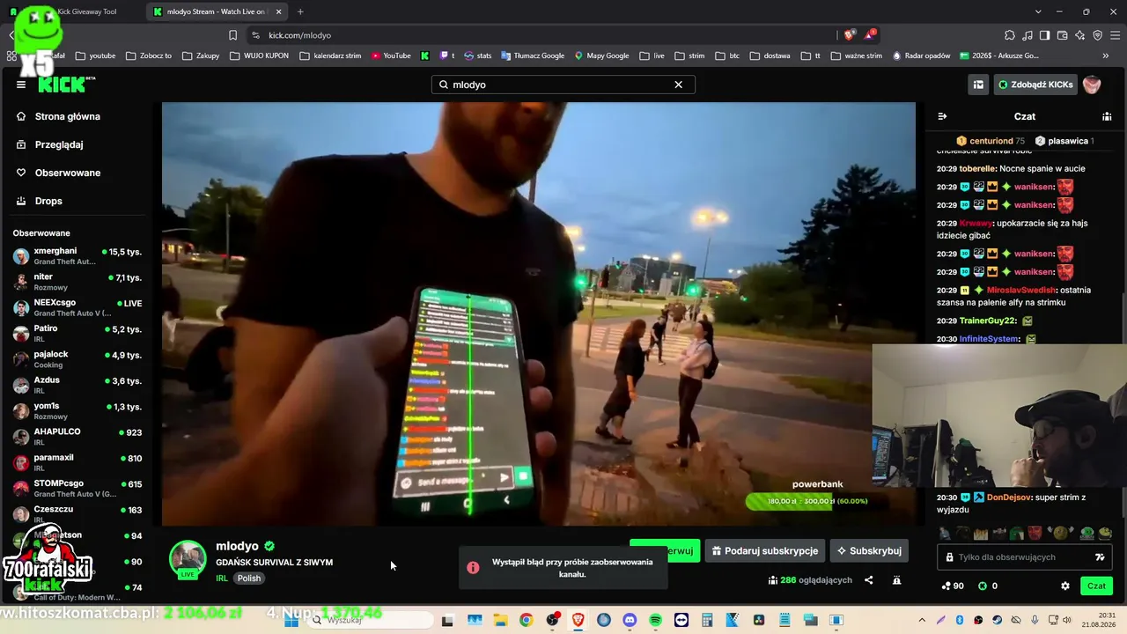Collapse the chat panel with arrow icon
Viewport: 1127px width, 634px height.
[x=942, y=116]
